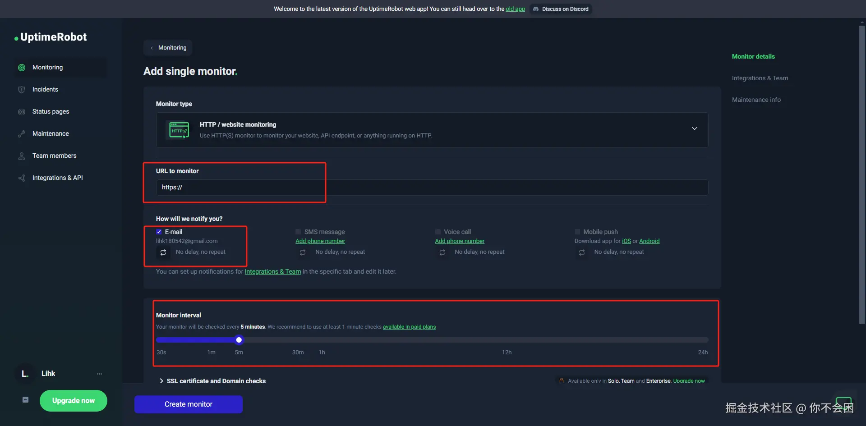866x426 pixels.
Task: Open the Monitor type dropdown
Action: (x=432, y=130)
